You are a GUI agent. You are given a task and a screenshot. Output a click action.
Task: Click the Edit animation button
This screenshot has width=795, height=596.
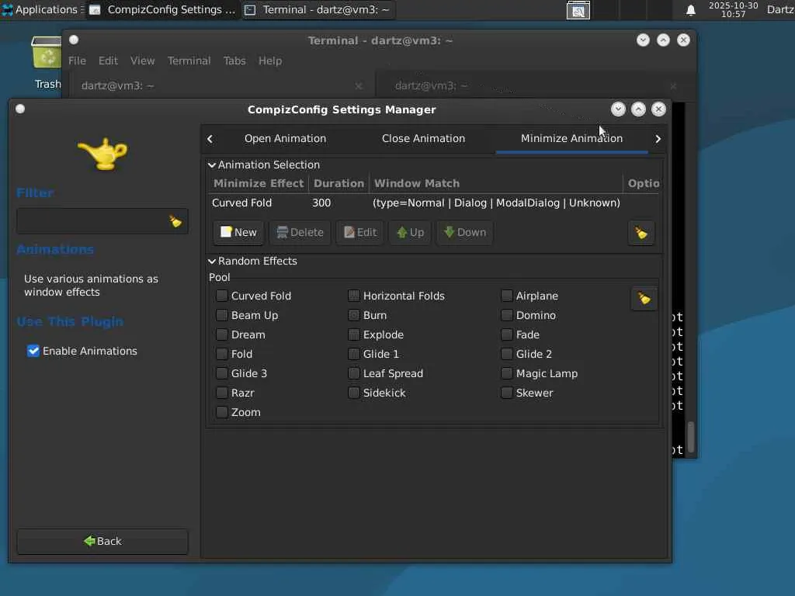[360, 233]
